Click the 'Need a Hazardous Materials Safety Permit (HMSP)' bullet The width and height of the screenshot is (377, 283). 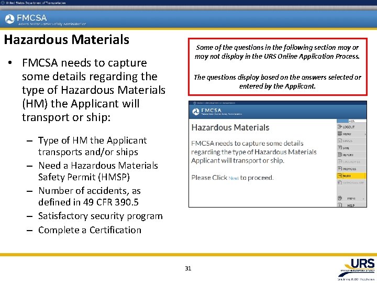[x=98, y=171]
